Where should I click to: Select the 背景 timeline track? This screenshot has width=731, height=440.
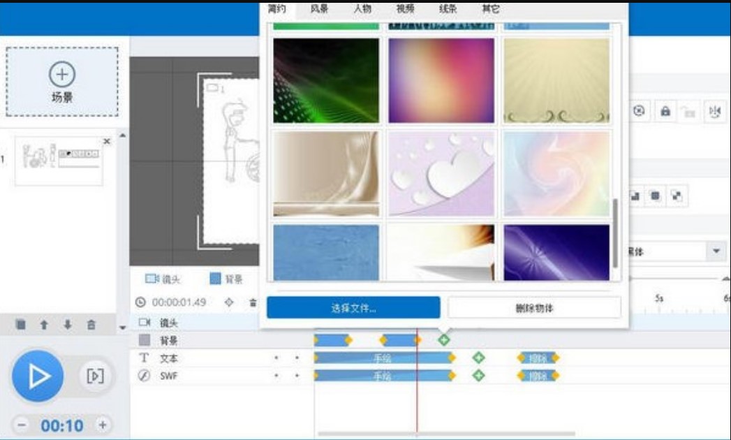169,340
